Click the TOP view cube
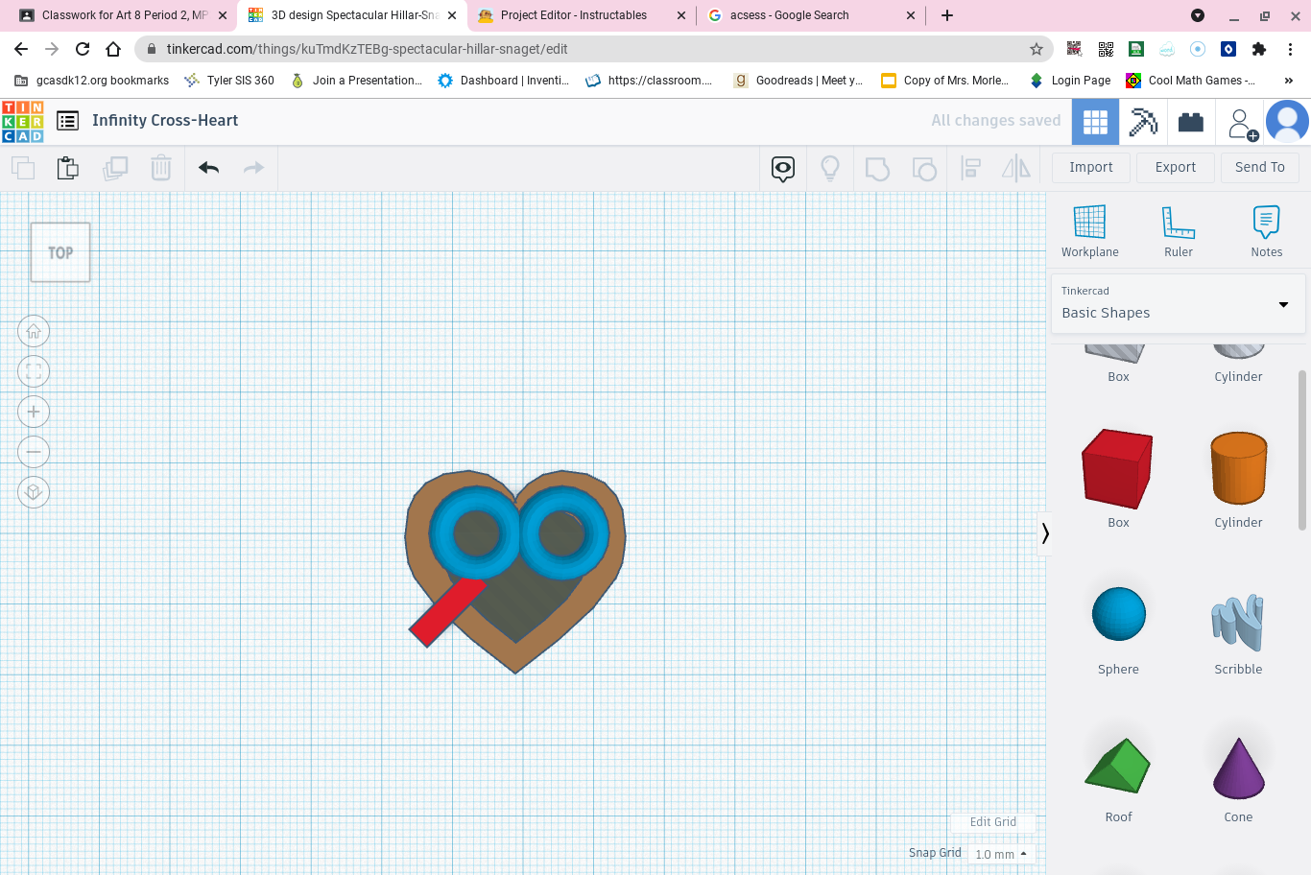1311x875 pixels. point(60,252)
